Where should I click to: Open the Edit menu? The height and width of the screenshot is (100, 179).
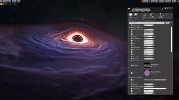pos(133,12)
